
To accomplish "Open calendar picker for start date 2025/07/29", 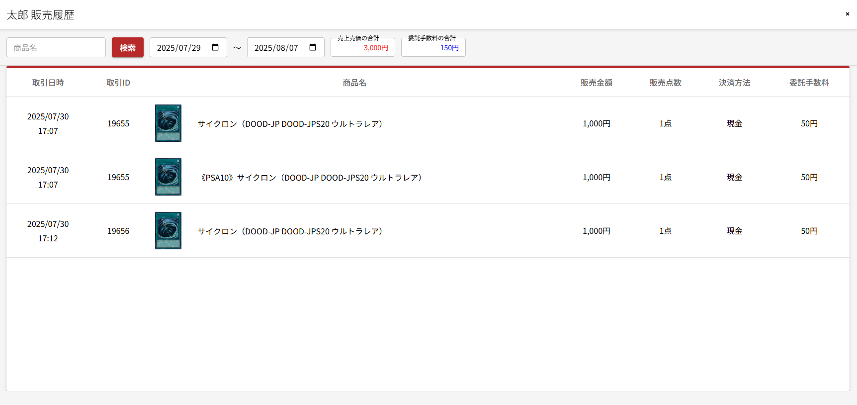I will click(215, 47).
